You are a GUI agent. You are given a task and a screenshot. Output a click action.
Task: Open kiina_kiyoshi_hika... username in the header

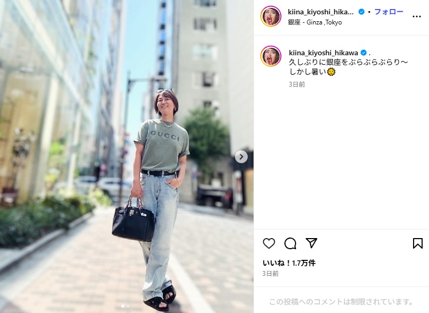point(321,12)
